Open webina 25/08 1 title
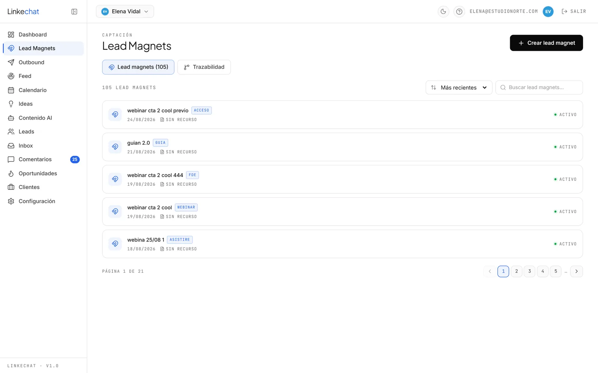This screenshot has width=598, height=373. pyautogui.click(x=146, y=240)
